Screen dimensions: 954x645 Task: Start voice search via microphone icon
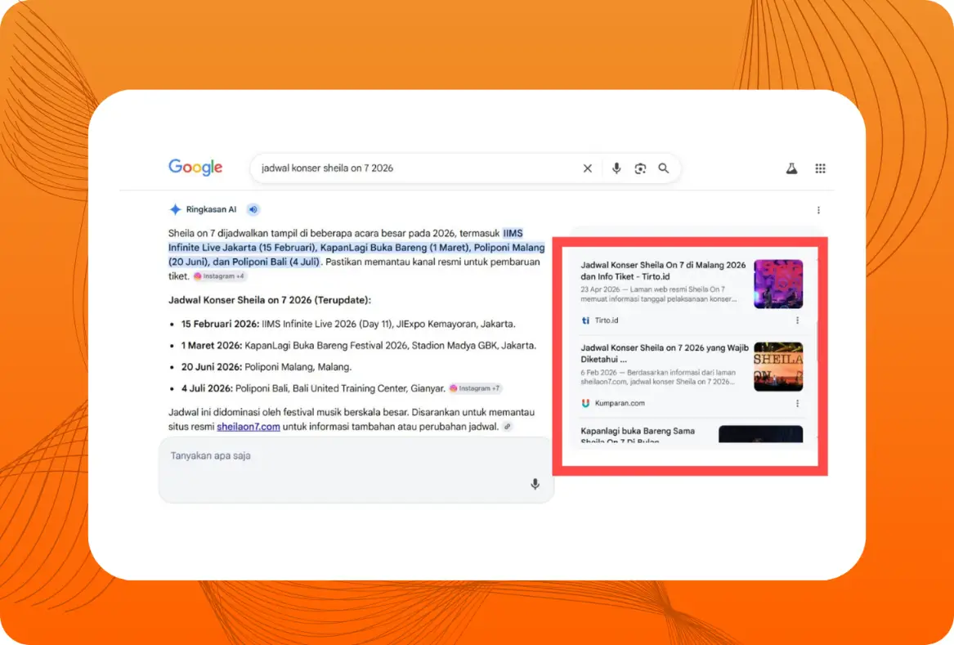click(616, 168)
